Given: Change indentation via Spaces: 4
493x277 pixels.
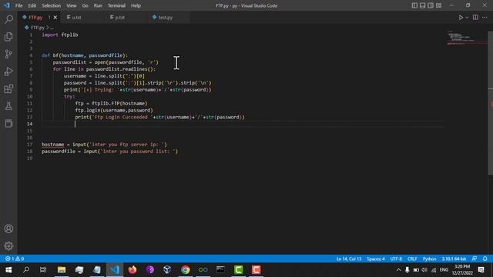Looking at the screenshot, I should [x=376, y=259].
